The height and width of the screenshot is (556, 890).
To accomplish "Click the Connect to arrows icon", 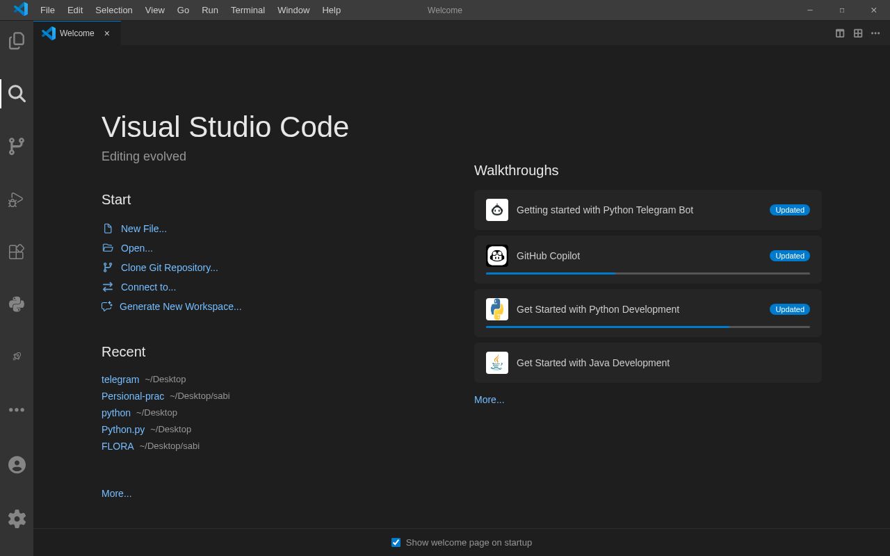I will click(x=108, y=287).
